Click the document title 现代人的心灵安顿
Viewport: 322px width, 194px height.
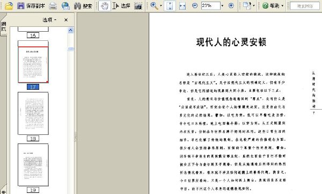(x=231, y=42)
